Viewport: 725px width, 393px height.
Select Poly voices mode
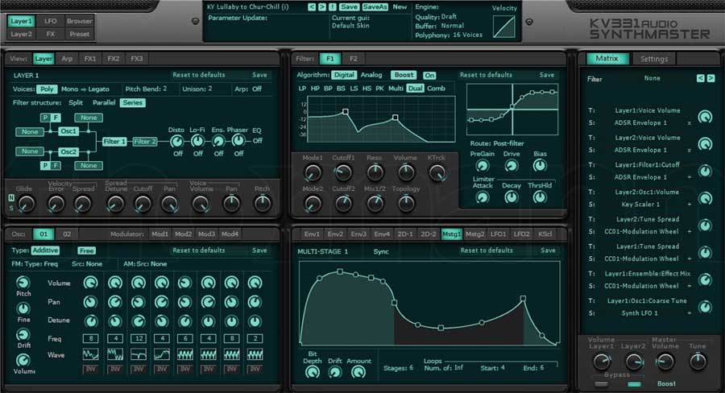click(x=47, y=89)
